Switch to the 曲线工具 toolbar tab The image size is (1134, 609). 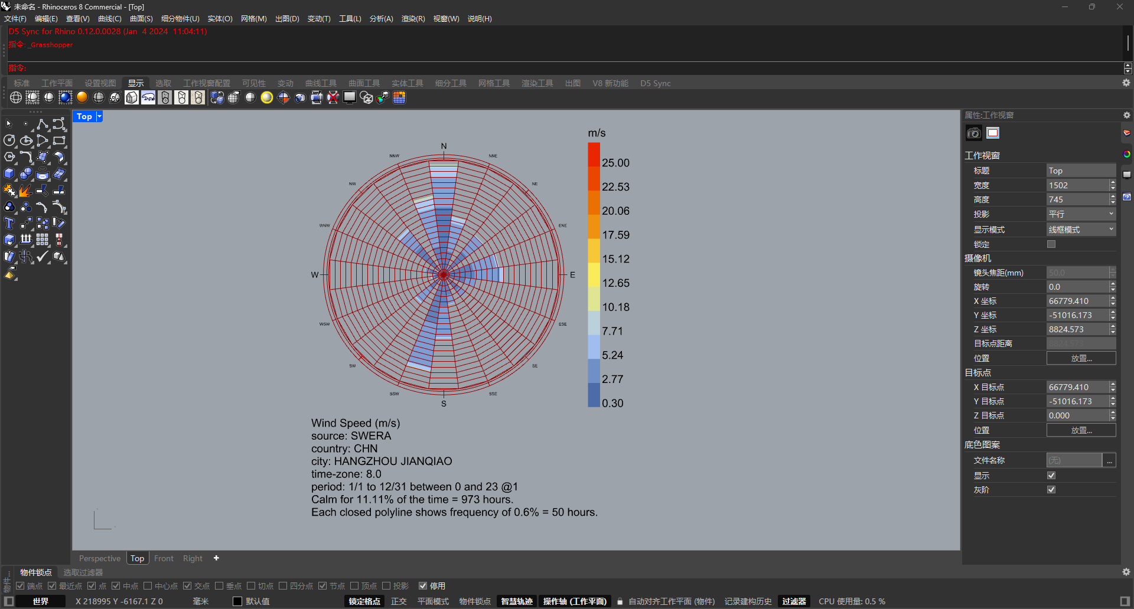[321, 83]
